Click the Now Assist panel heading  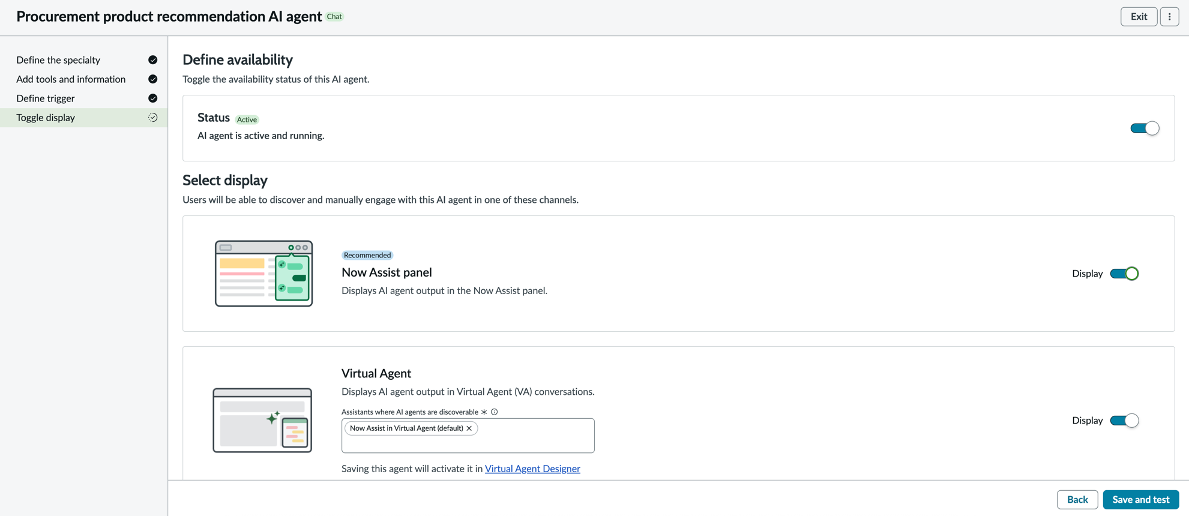point(387,272)
